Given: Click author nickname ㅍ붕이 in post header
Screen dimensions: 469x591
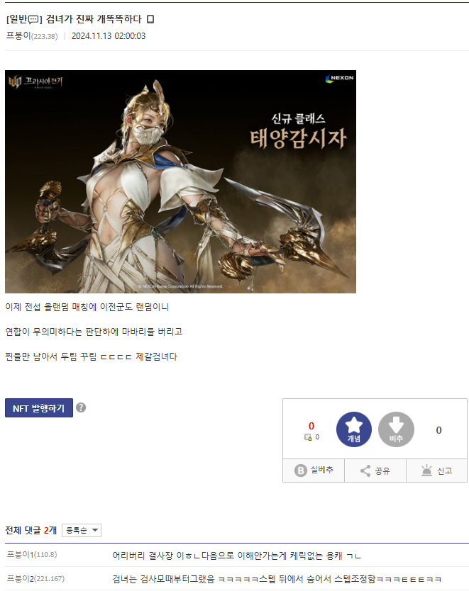Looking at the screenshot, I should click(x=18, y=36).
